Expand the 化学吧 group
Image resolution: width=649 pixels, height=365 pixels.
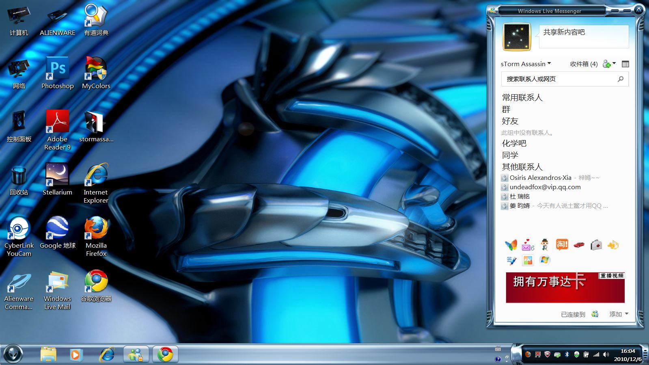pos(514,143)
